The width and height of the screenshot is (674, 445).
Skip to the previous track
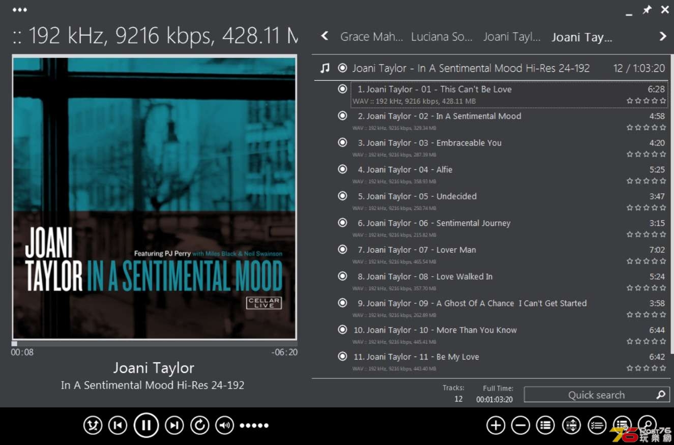tap(118, 425)
